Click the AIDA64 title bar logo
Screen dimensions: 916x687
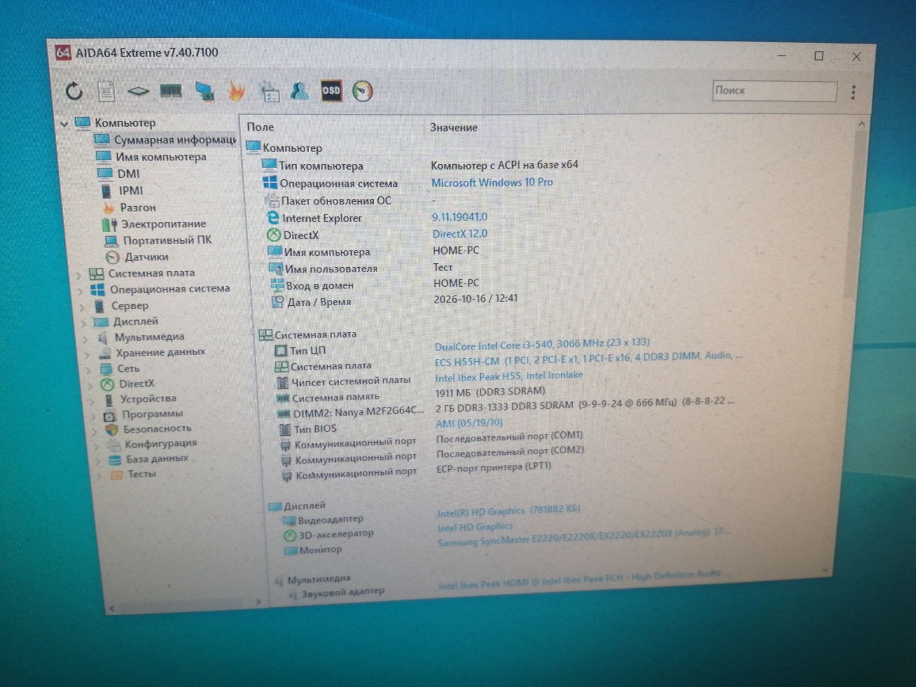[63, 52]
